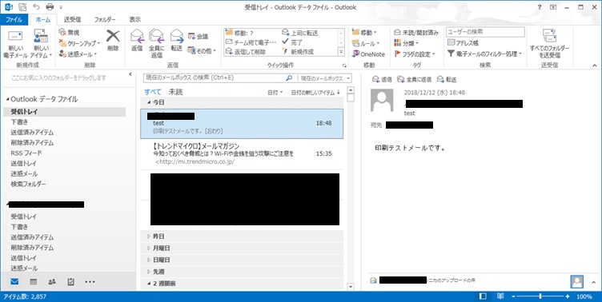Image resolution: width=602 pixels, height=302 pixels.
Task: Open the Filter Email (電子メールのフィルター処理) dropdown
Action: coord(485,54)
